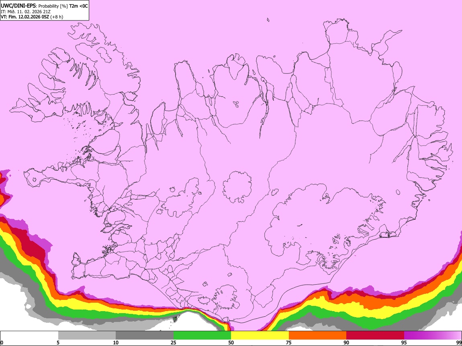Click the 'T2m <0C' parameter label
462x346 pixels.
(x=78, y=6)
